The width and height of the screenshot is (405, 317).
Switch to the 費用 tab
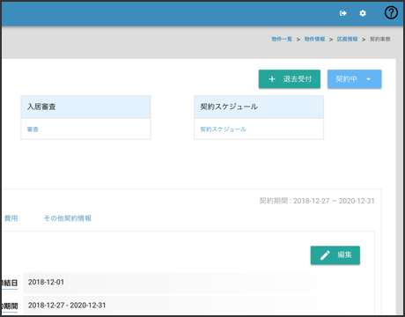click(x=11, y=218)
